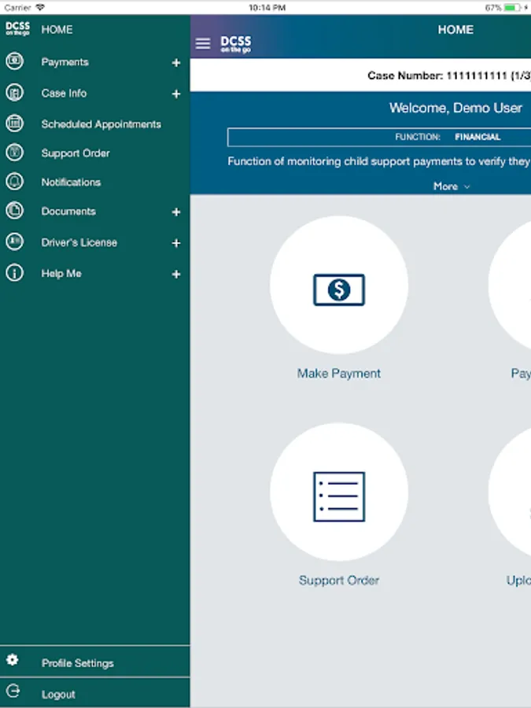Viewport: 531px width, 708px height.
Task: Expand the Payments submenu plus
Action: [176, 63]
